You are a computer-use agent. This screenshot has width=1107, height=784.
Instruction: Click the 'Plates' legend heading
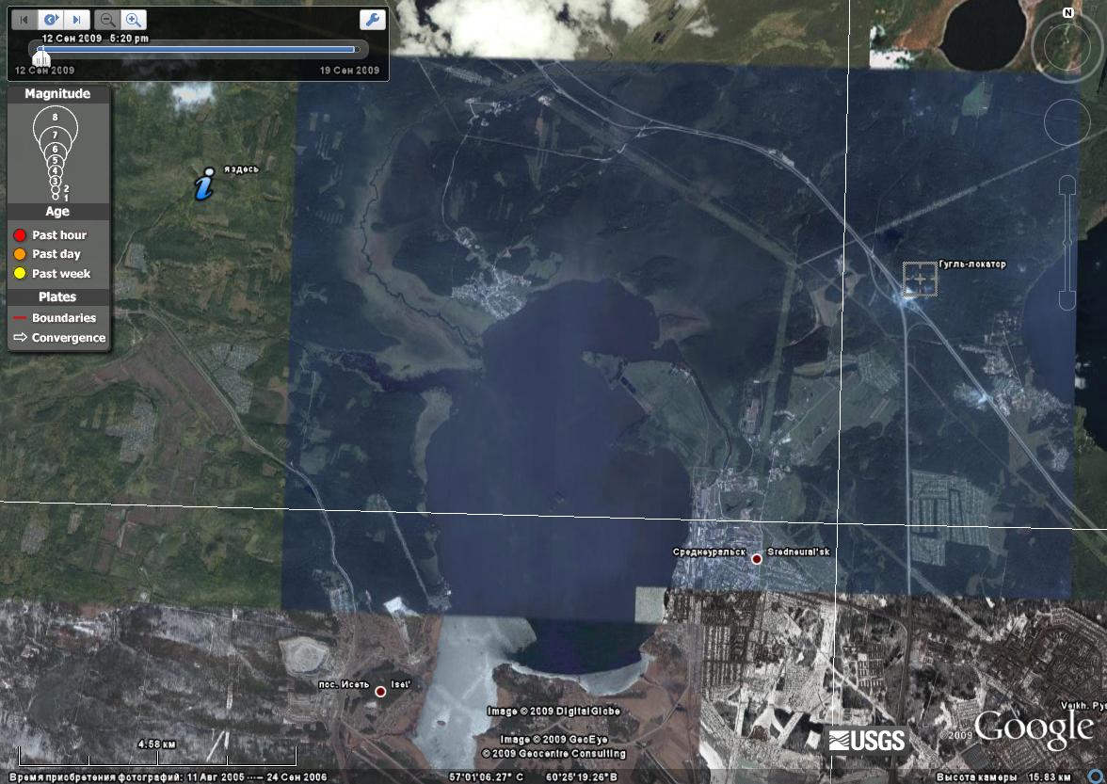point(57,297)
